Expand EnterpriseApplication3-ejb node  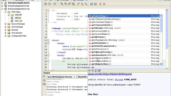point(2,6)
